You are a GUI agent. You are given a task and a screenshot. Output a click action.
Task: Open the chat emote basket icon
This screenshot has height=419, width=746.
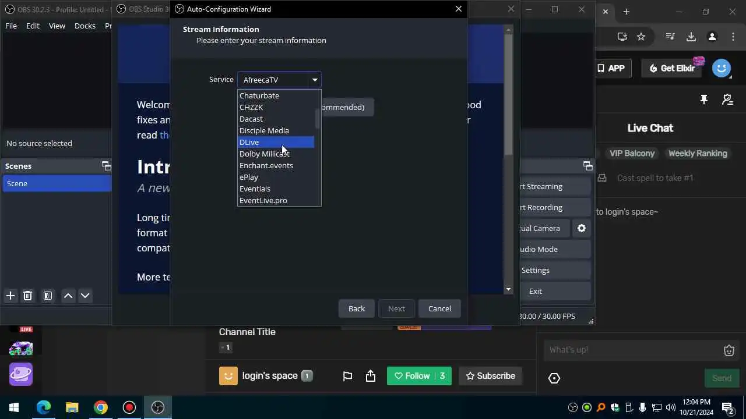(729, 350)
